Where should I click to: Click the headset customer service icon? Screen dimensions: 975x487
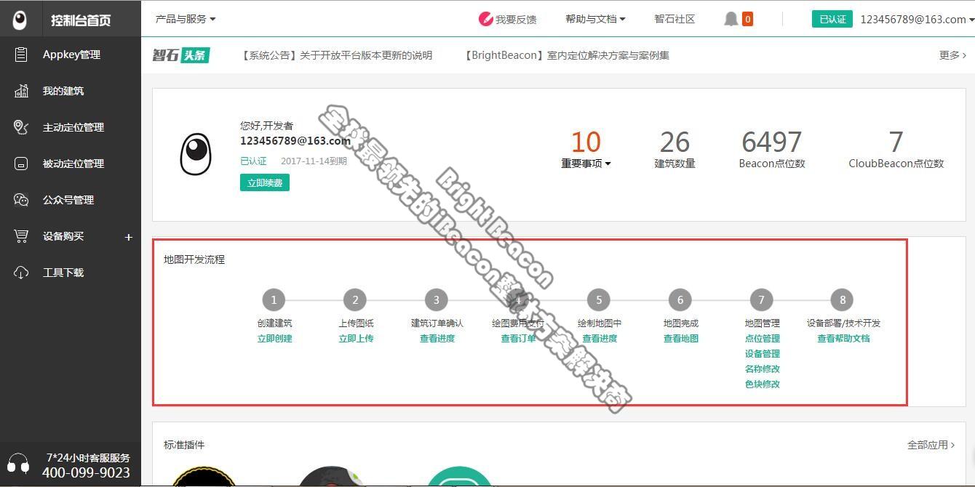tap(19, 464)
